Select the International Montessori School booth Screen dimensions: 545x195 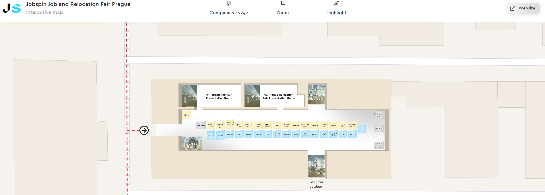220,125
